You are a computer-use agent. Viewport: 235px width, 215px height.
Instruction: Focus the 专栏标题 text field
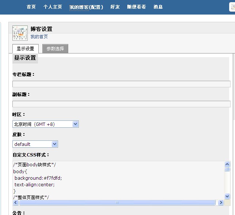pos(121,84)
